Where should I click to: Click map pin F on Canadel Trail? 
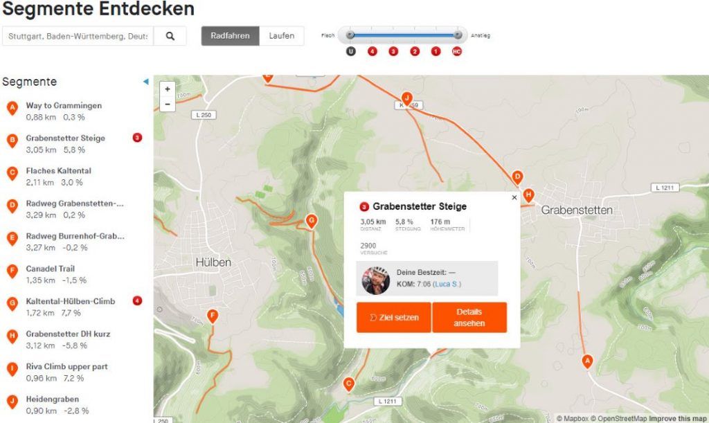point(213,316)
